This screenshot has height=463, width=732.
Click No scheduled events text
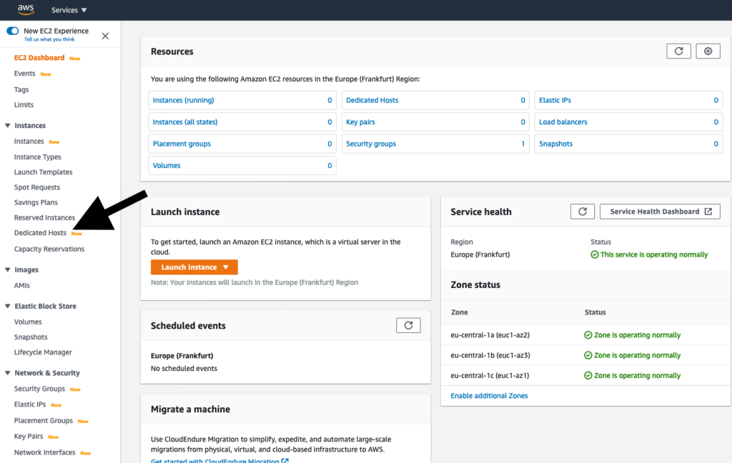[184, 368]
